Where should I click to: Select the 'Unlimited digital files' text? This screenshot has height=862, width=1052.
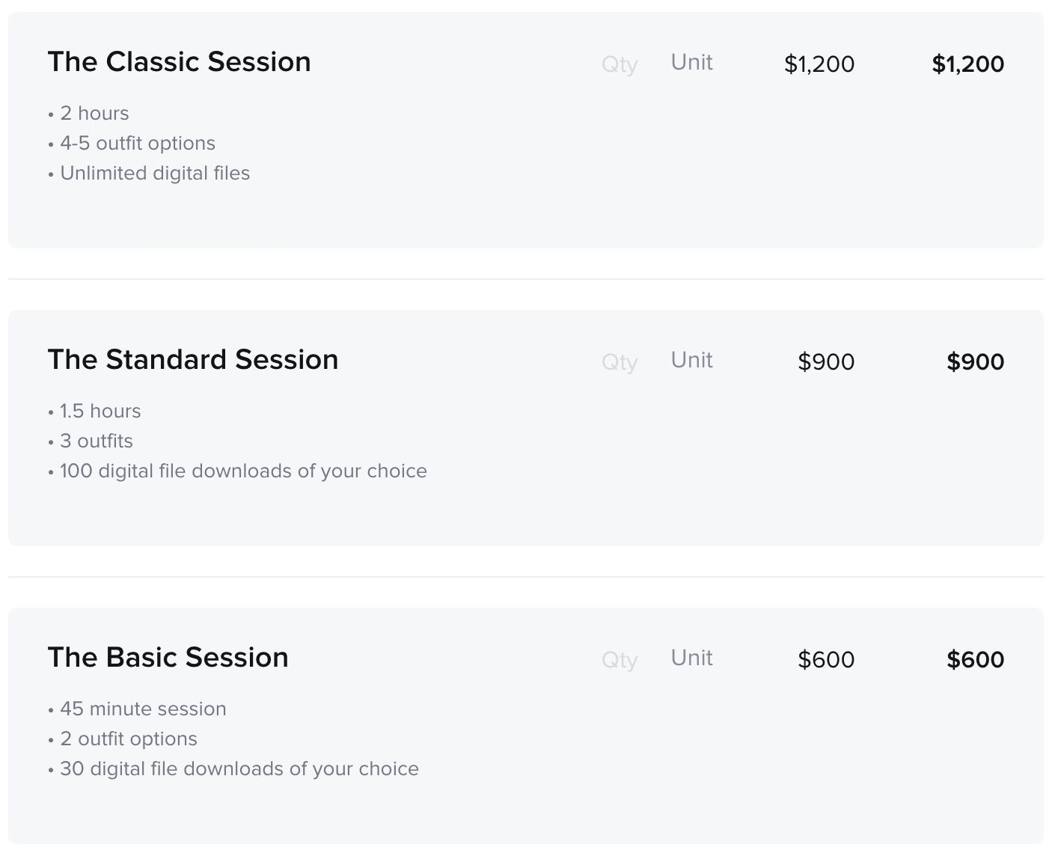tap(154, 173)
